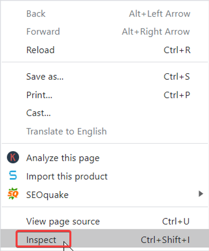This screenshot has height=251, width=209.
Task: Click the Ctrl+P shortcut text
Action: (x=177, y=95)
